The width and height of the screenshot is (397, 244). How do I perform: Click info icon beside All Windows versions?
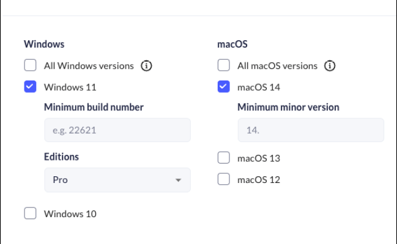tap(146, 65)
